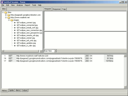Select the http://www.madirish.net tree label
Screen dimensions: 128x96
[x=20, y=18]
